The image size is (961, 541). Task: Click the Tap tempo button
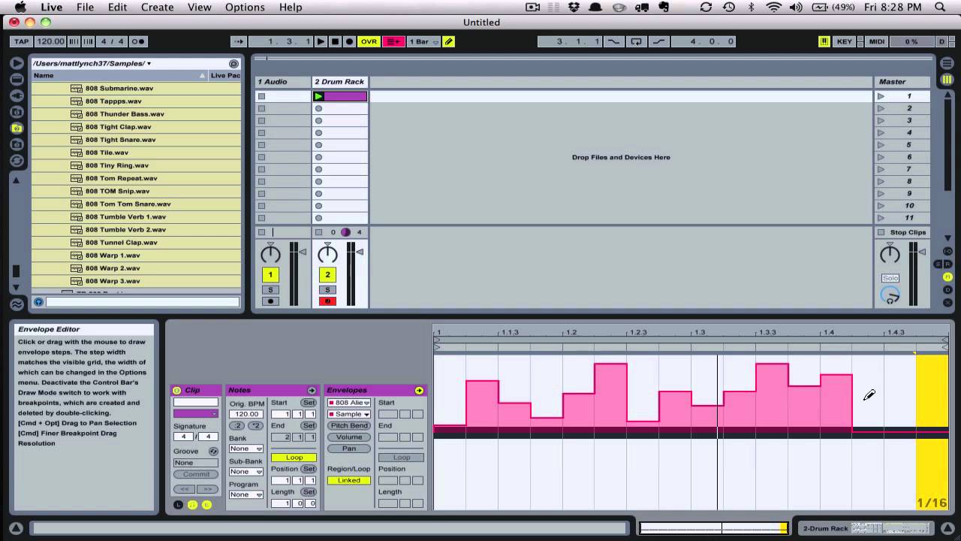click(22, 41)
